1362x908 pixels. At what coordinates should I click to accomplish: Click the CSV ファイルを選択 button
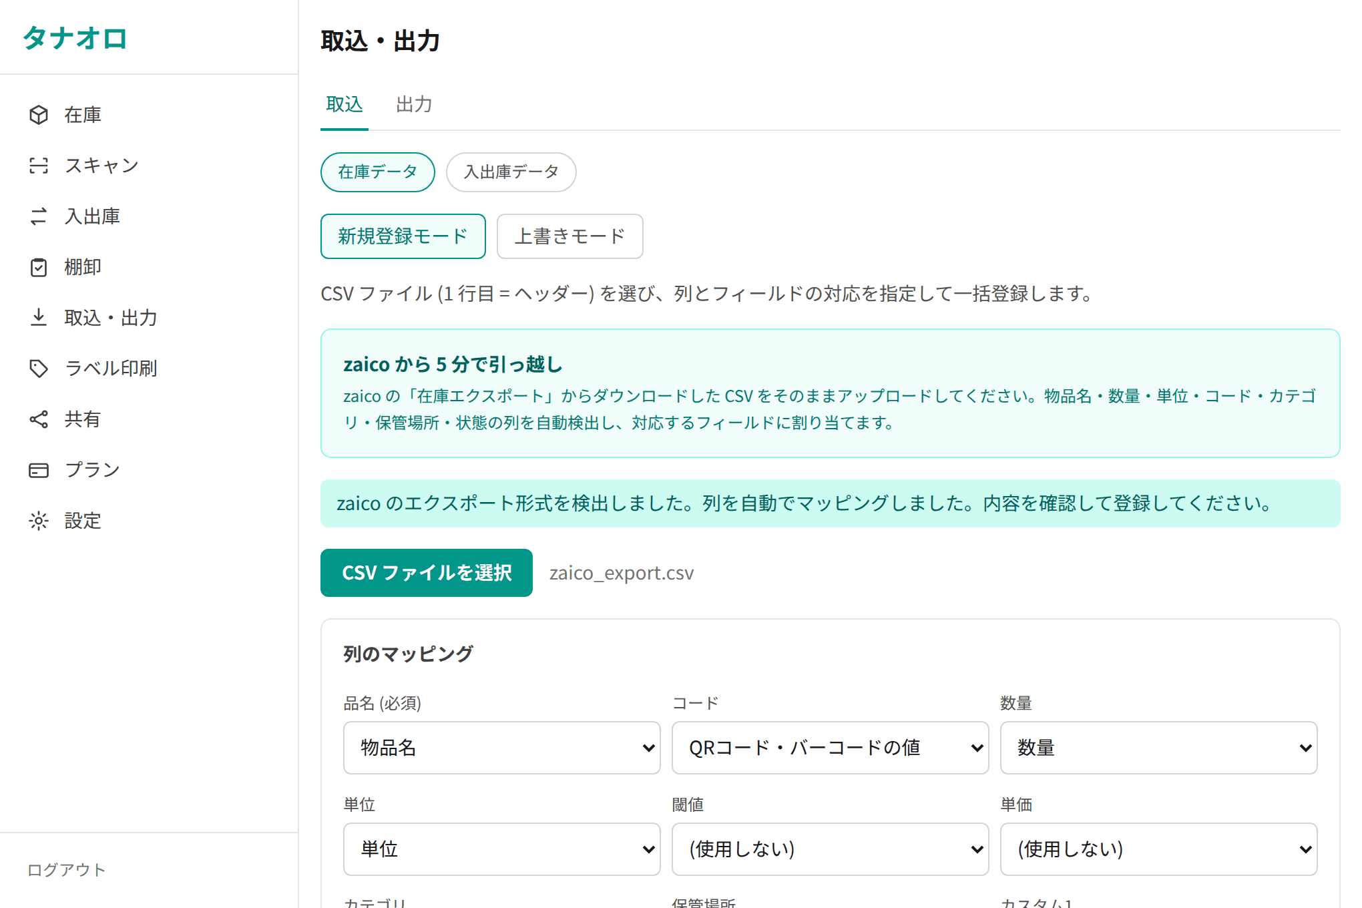point(427,573)
